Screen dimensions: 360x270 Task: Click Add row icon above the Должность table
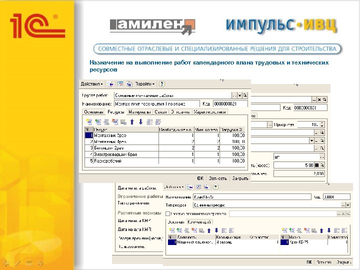click(171, 230)
